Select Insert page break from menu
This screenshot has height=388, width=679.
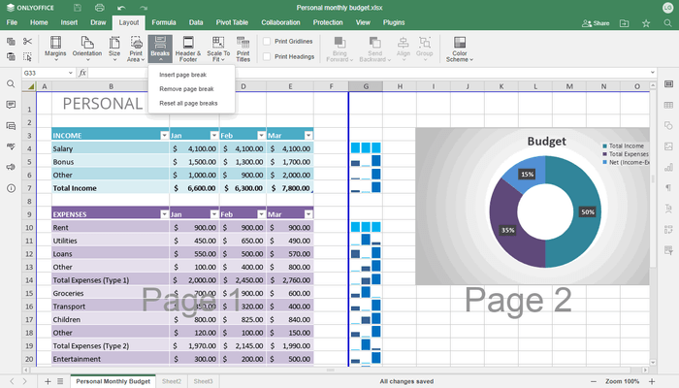[x=181, y=74]
